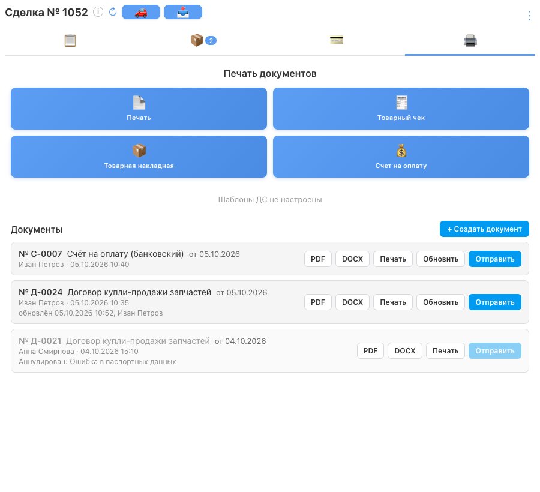
Task: Open the package tab with badge 2
Action: (203, 41)
